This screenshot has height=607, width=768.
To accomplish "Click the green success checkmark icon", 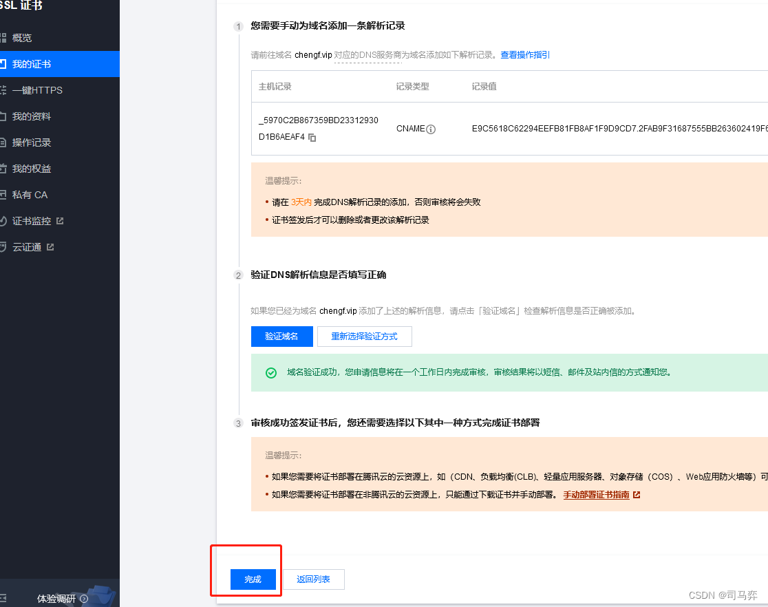I will coord(271,373).
